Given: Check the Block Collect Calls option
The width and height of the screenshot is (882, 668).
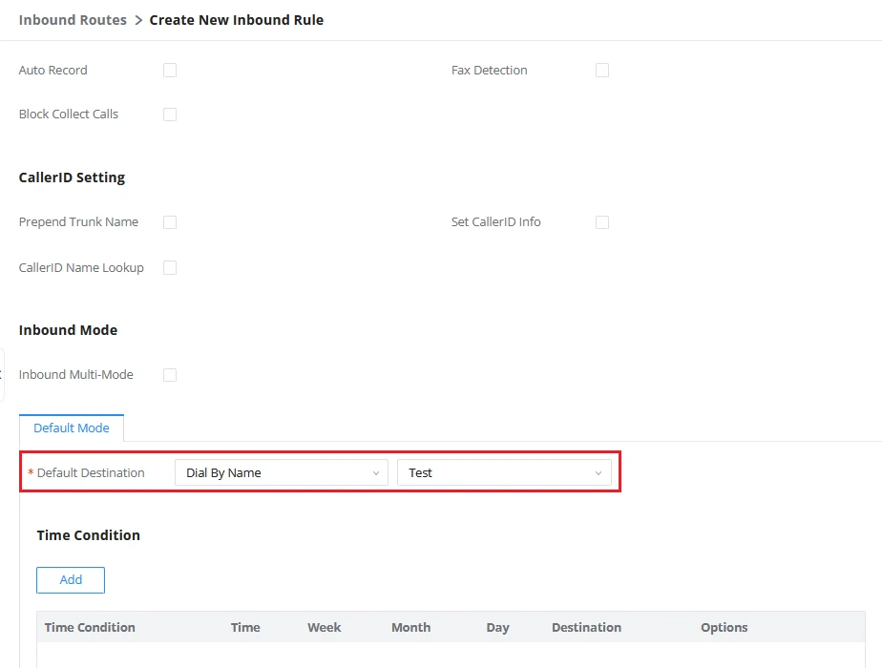Looking at the screenshot, I should [x=170, y=115].
